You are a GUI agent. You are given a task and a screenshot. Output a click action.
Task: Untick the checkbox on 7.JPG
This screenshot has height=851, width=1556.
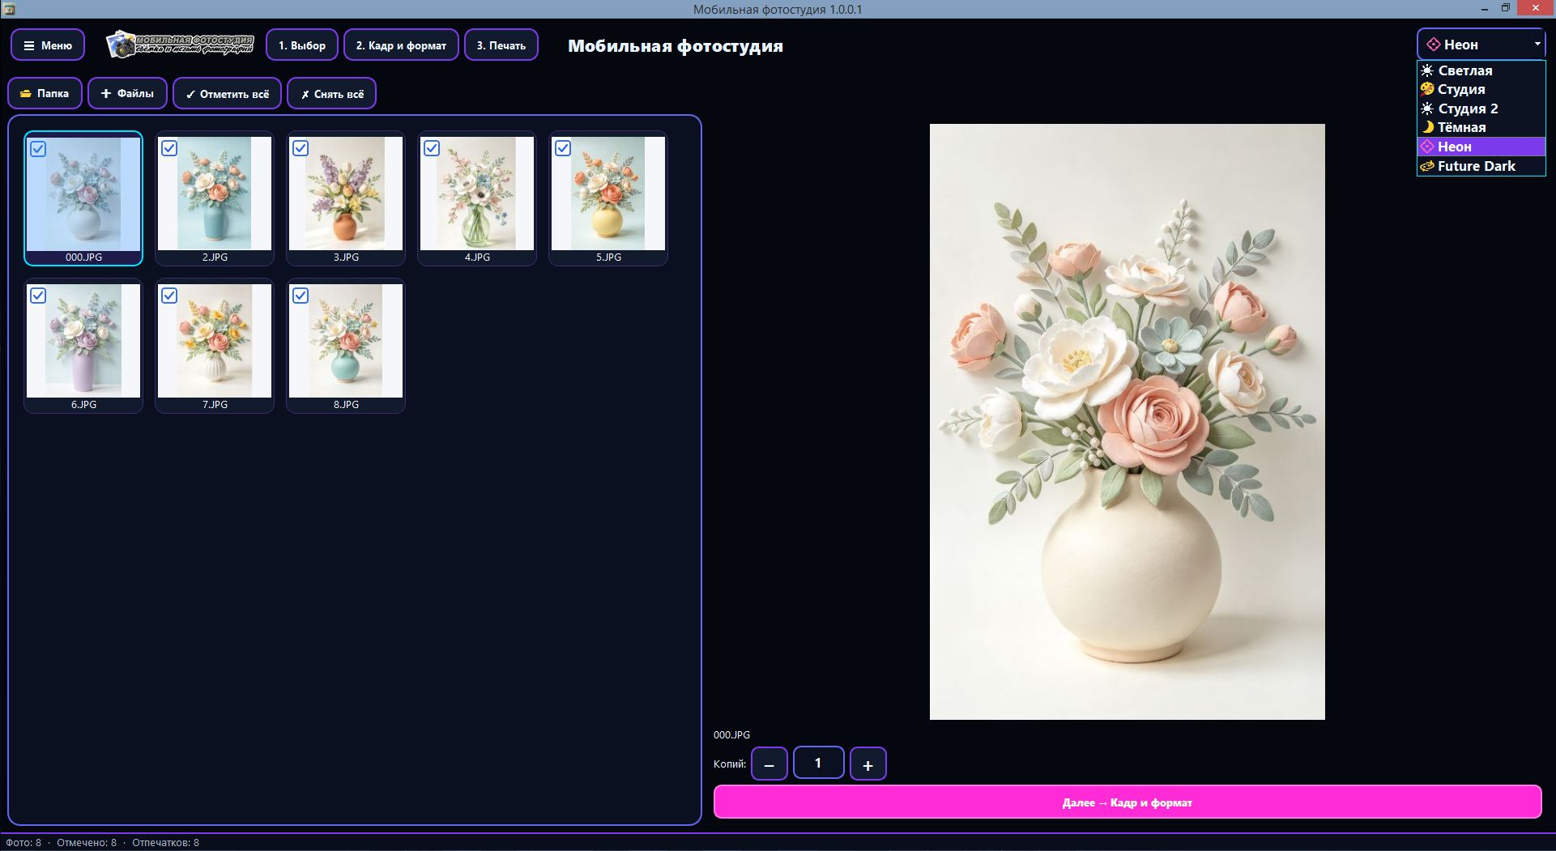coord(169,296)
